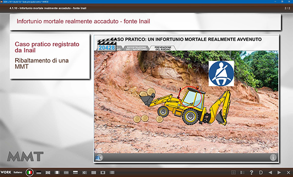Advance to next slide with right arrow
Viewport: 293px width, 177px height.
coord(279,173)
